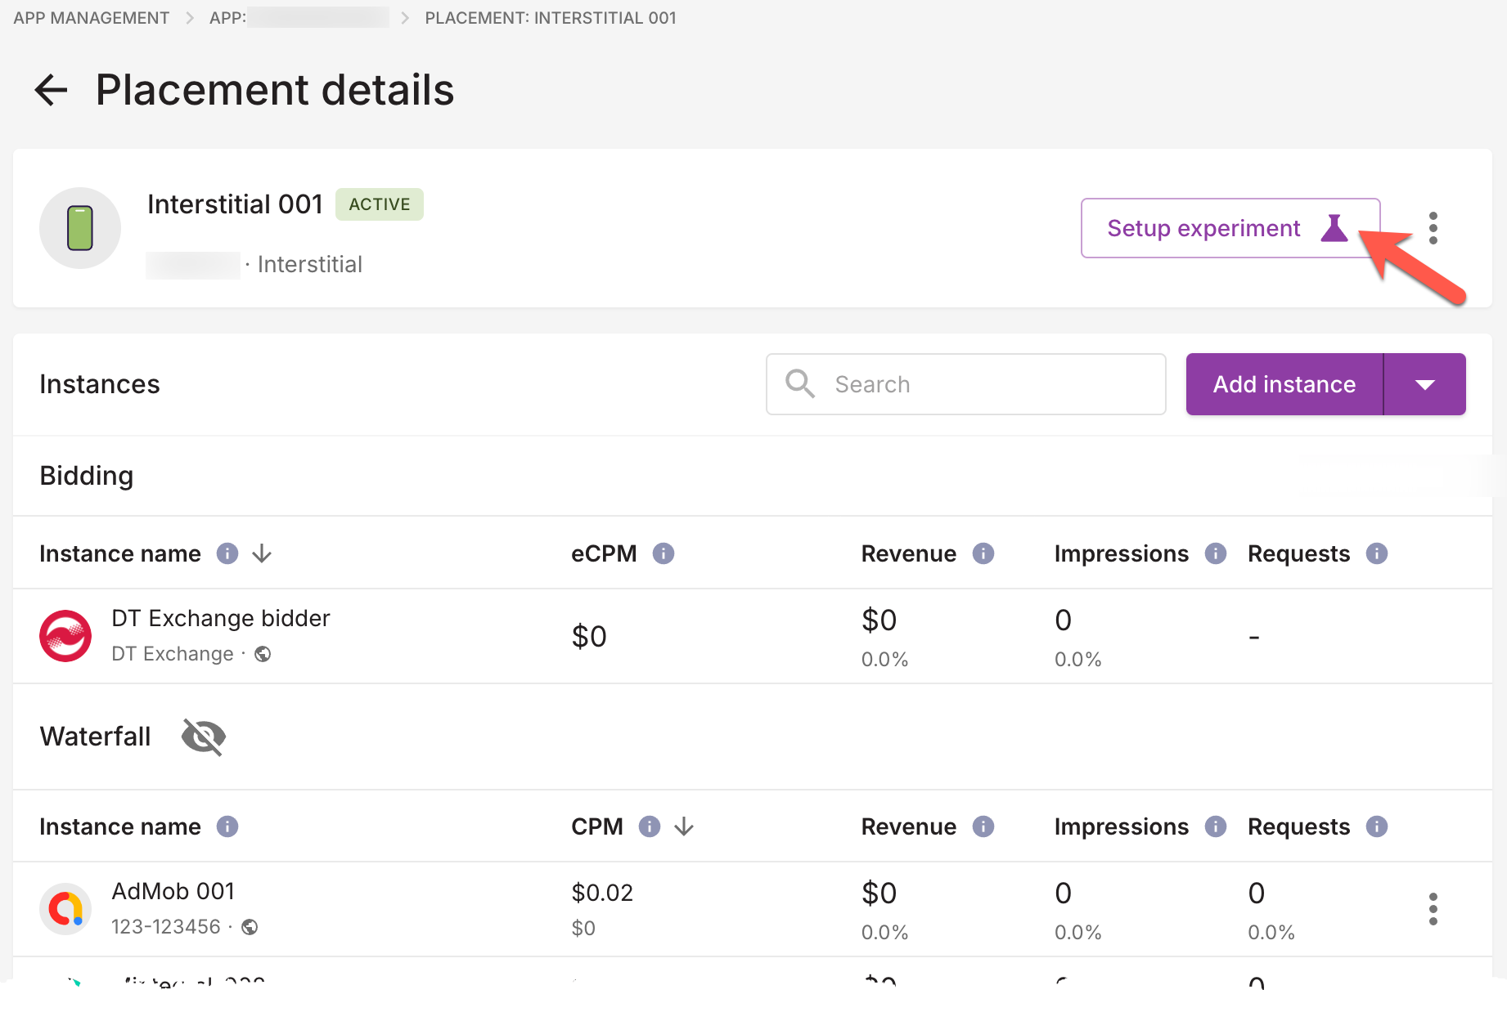Click the DT Exchange bidder logo
The width and height of the screenshot is (1507, 1030).
(65, 636)
